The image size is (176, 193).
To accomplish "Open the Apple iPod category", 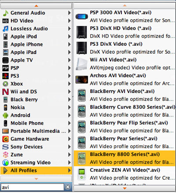I will point(36,37).
